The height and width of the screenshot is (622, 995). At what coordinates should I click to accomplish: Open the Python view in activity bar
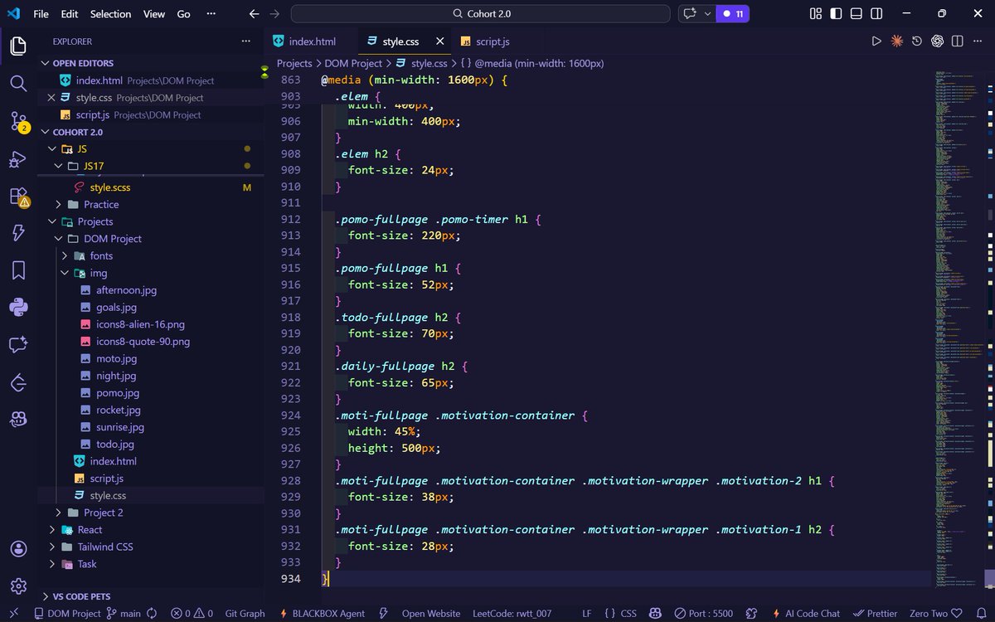(x=18, y=308)
